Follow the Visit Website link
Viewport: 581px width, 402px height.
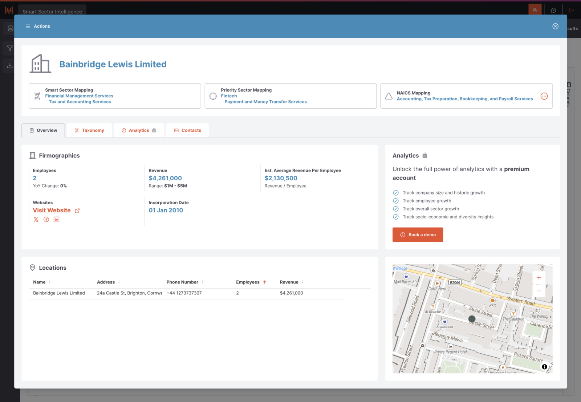tap(52, 210)
